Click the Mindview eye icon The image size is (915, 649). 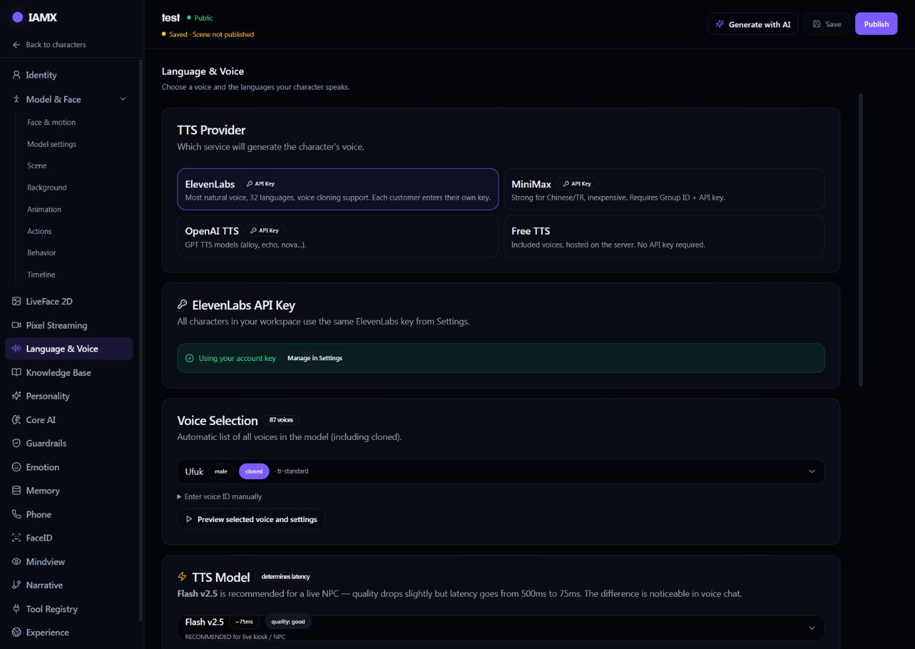click(16, 561)
